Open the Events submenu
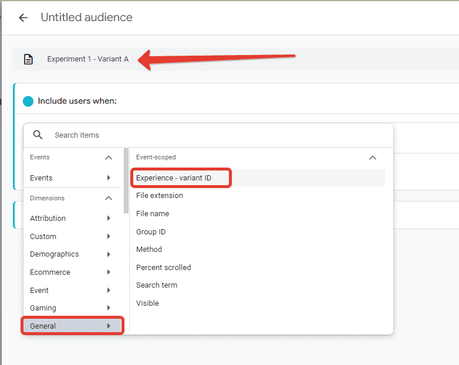The width and height of the screenshot is (459, 365). click(x=72, y=178)
